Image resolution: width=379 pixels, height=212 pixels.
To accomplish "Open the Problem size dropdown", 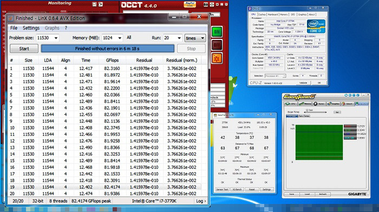I will point(56,38).
